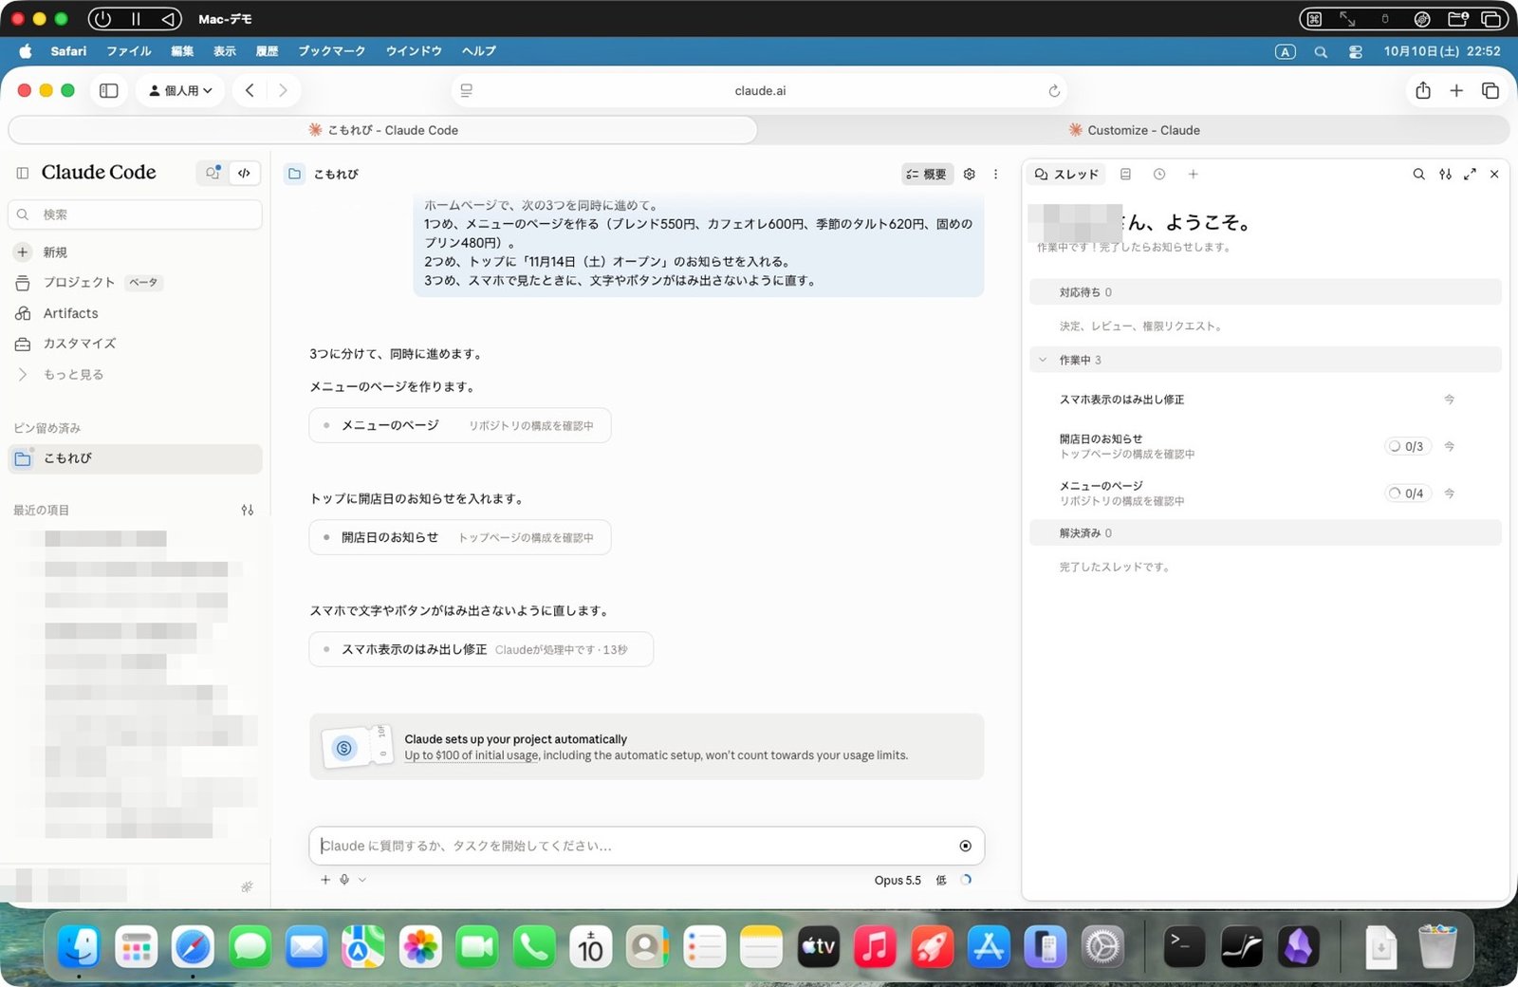
Task: Click the 0/3 progress badge
Action: [x=1407, y=446]
